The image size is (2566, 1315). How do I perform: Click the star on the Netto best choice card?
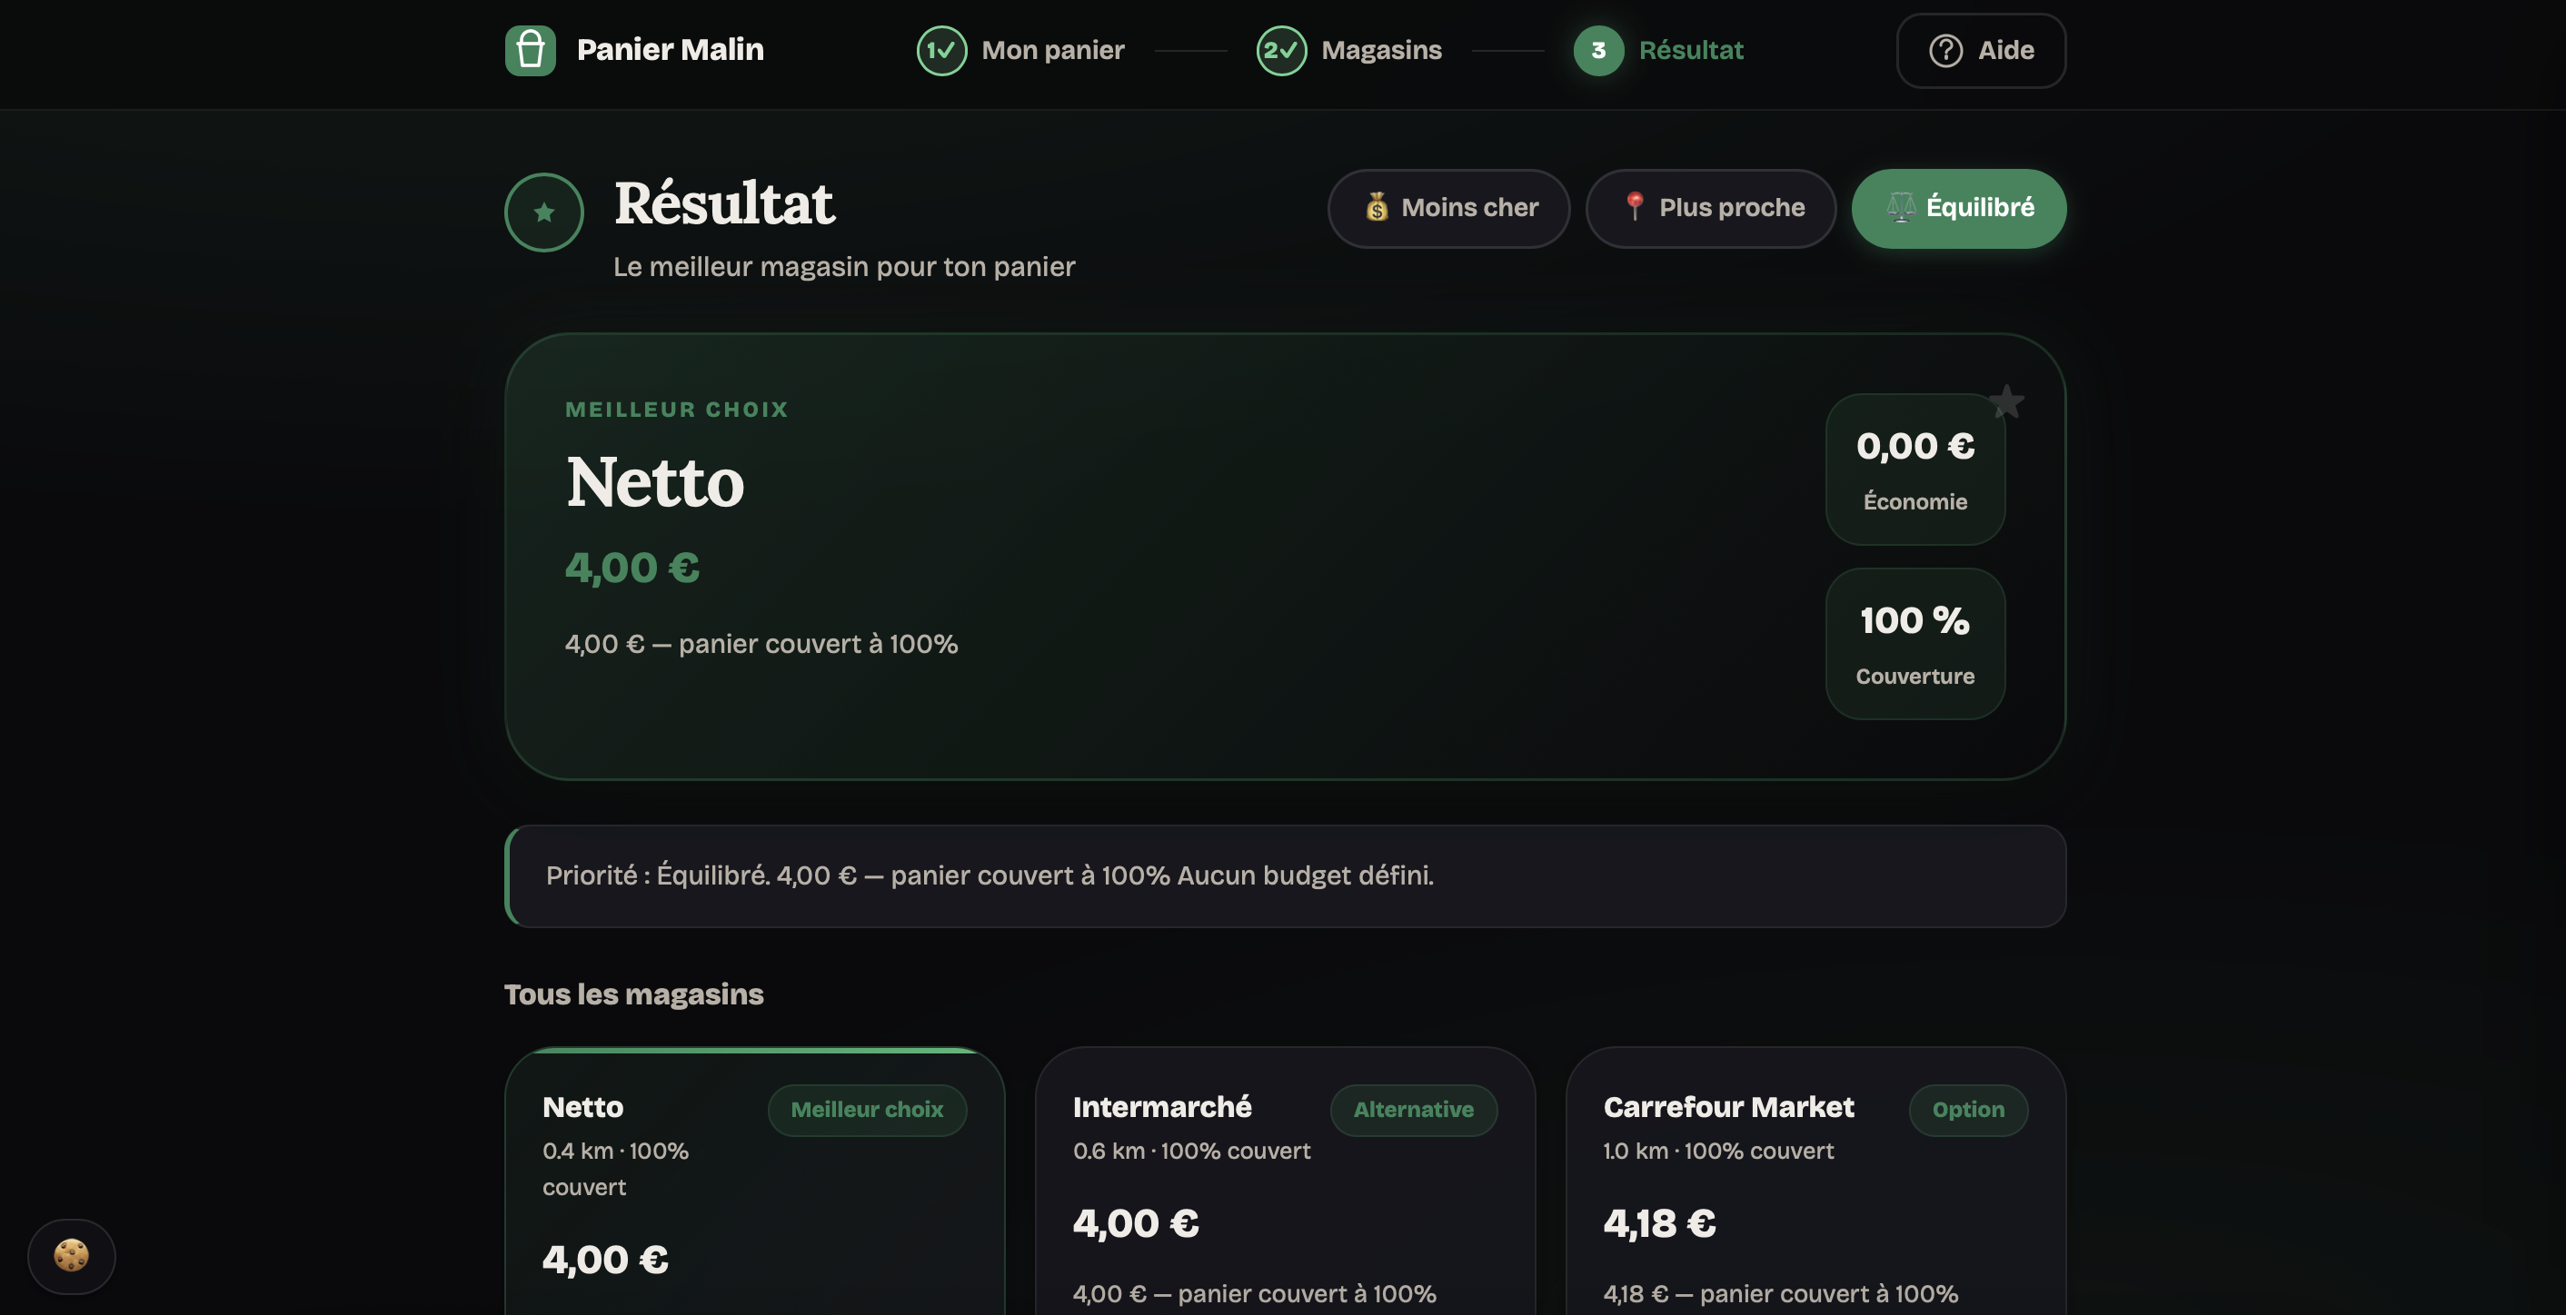click(x=2005, y=401)
